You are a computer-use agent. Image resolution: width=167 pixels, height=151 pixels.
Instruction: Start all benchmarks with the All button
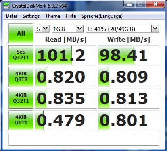click(21, 33)
